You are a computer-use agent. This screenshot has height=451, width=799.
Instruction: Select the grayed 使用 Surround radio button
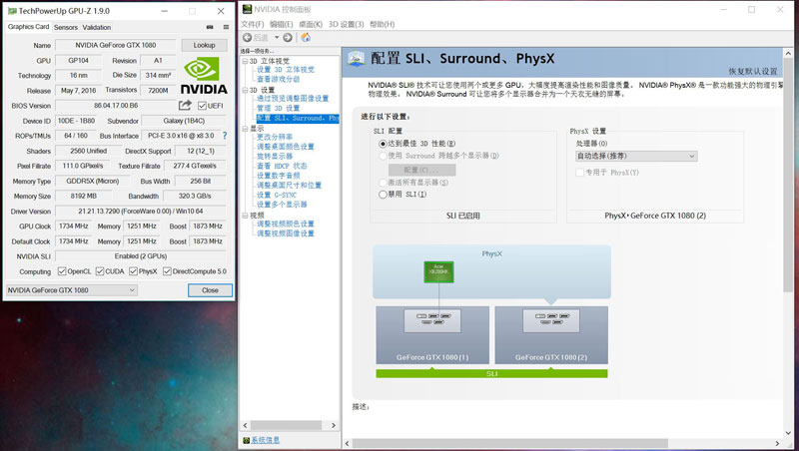(x=383, y=156)
